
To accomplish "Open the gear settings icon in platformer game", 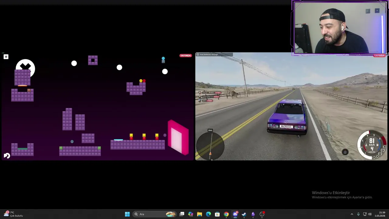I will (x=6, y=57).
